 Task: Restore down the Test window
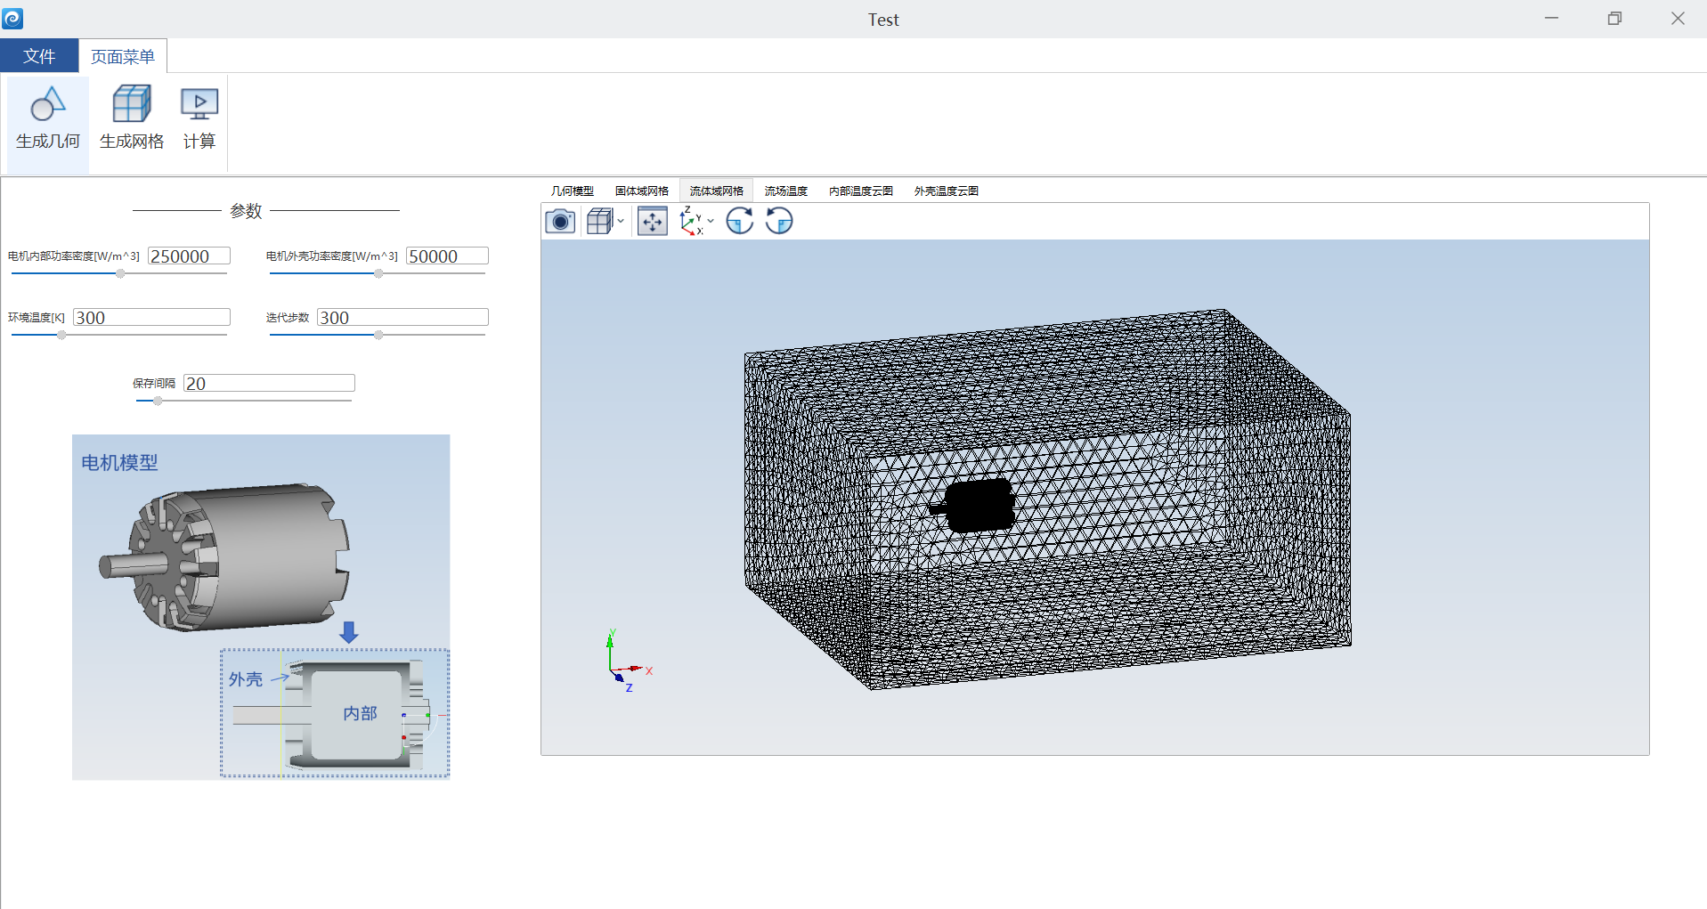(1614, 18)
